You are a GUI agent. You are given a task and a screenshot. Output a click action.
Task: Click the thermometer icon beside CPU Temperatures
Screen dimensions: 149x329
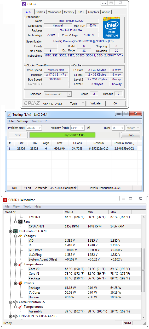tap(20, 264)
